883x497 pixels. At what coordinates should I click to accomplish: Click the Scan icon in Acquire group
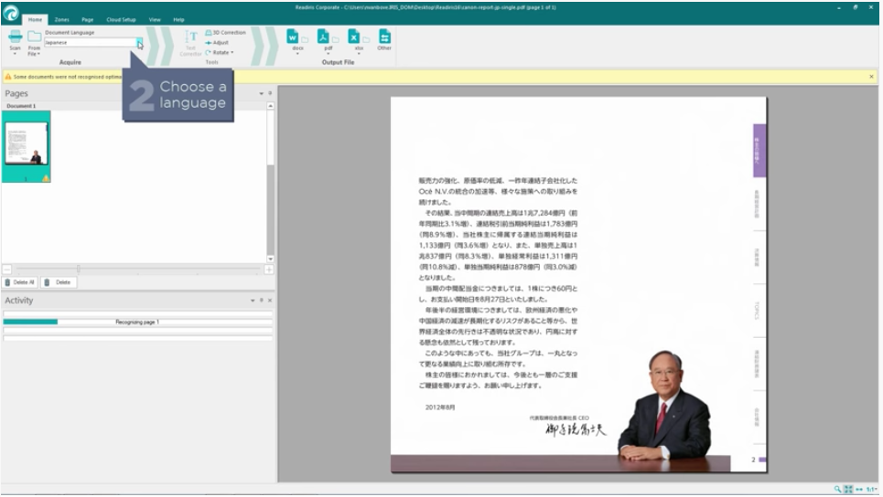point(15,38)
